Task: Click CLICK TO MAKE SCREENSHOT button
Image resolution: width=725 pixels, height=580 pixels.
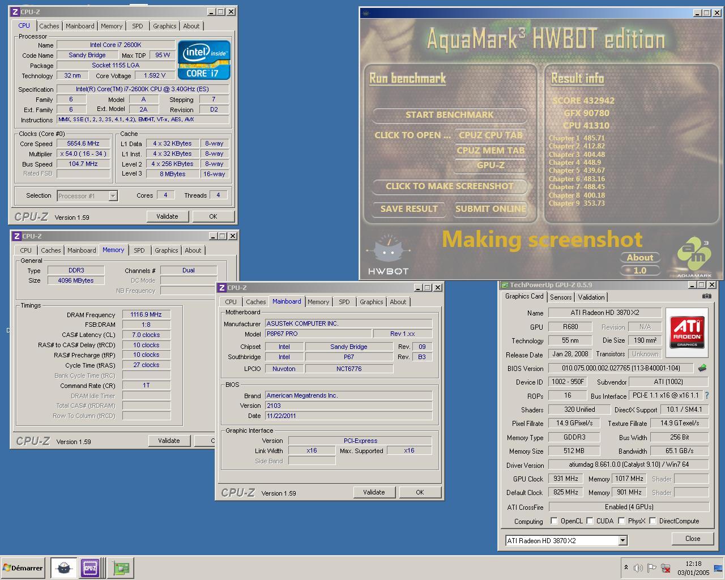Action: pos(450,186)
